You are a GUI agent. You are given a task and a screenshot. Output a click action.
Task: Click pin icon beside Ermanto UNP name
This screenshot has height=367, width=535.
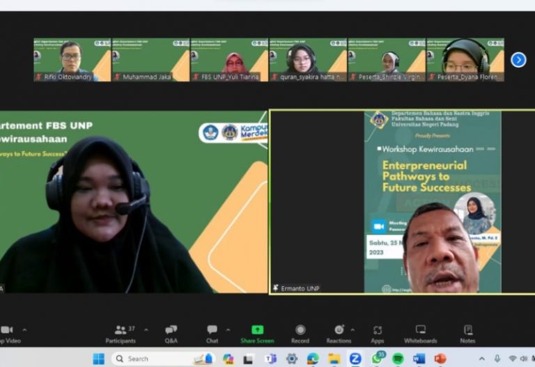[x=275, y=288]
